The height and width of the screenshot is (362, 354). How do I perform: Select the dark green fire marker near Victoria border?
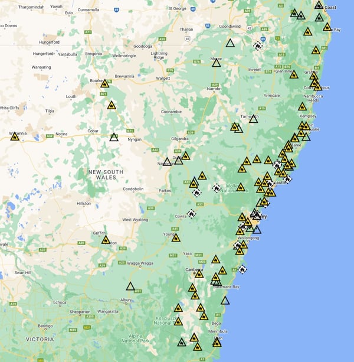182,342
